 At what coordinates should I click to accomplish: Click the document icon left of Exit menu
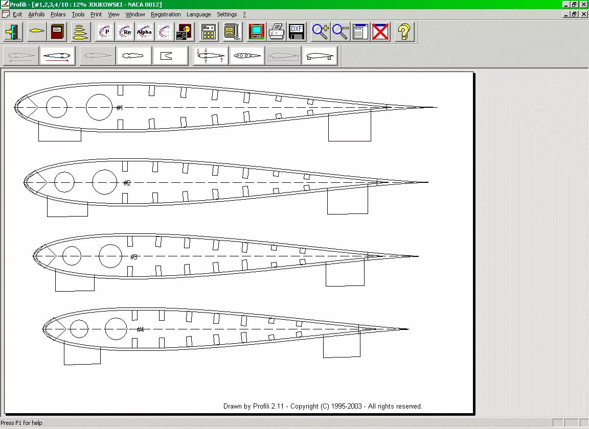[6, 14]
